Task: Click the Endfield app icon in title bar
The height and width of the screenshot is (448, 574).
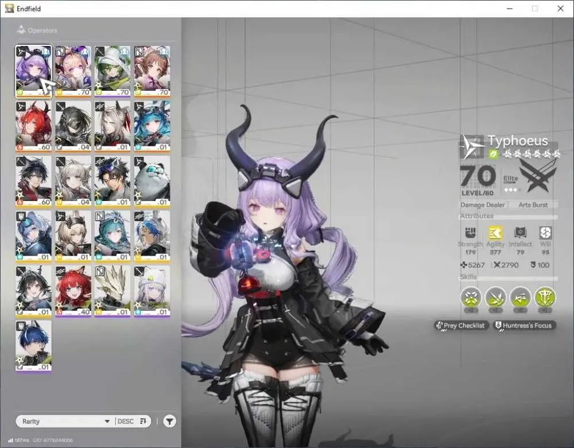Action: [9, 8]
